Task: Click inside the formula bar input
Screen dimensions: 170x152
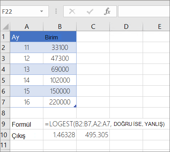Action: 144,11
